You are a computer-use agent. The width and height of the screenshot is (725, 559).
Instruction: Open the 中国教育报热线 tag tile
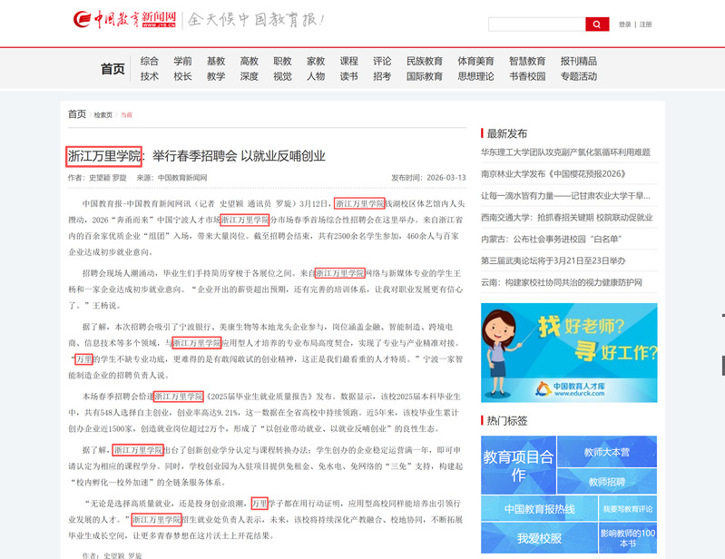coord(539,508)
